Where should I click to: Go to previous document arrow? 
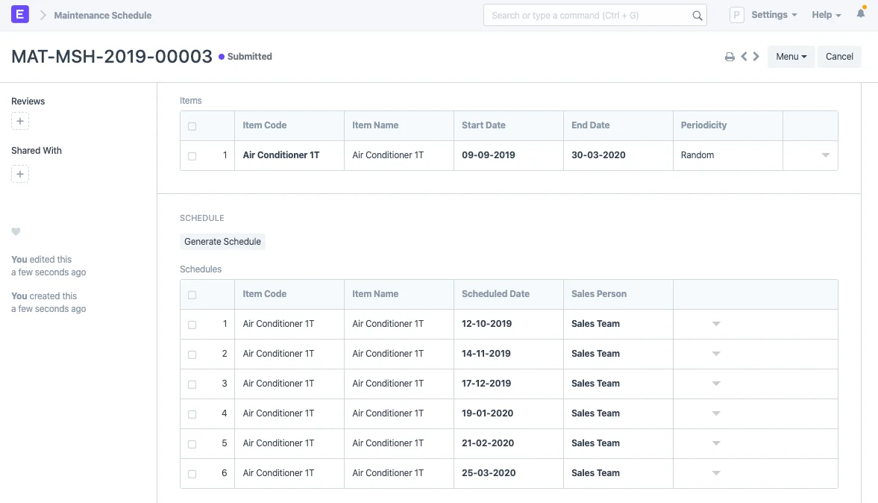pyautogui.click(x=744, y=57)
